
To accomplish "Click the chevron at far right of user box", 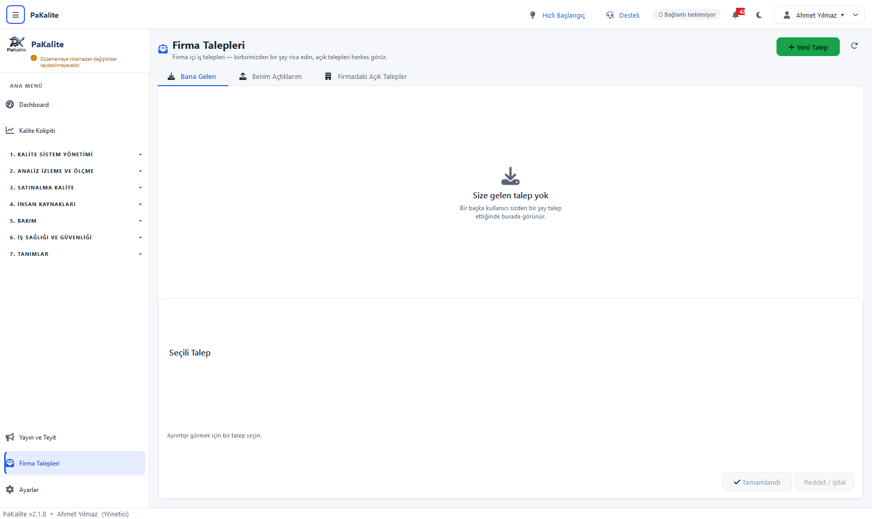I will point(856,15).
